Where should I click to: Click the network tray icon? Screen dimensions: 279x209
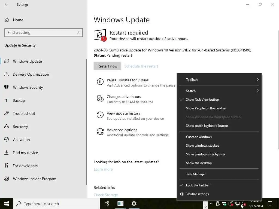tap(237, 204)
